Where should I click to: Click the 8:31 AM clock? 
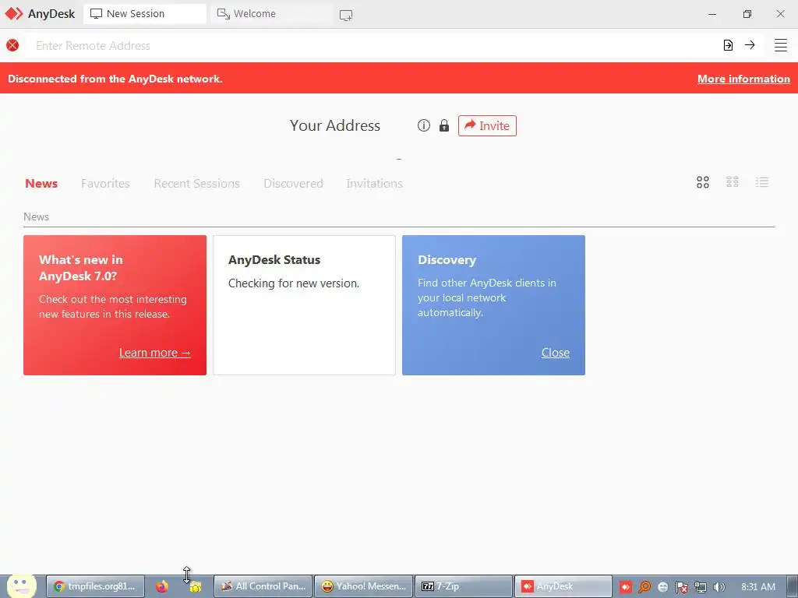[x=758, y=587]
